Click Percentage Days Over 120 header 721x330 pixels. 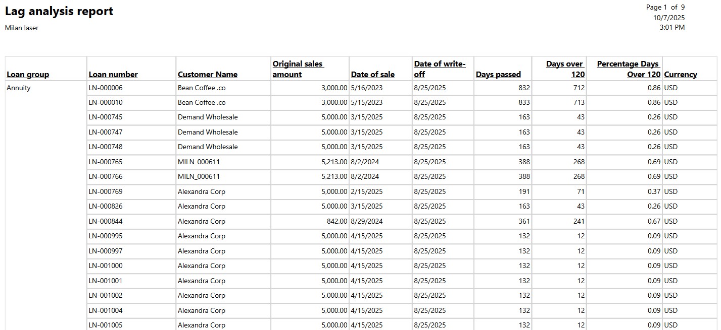coord(628,69)
